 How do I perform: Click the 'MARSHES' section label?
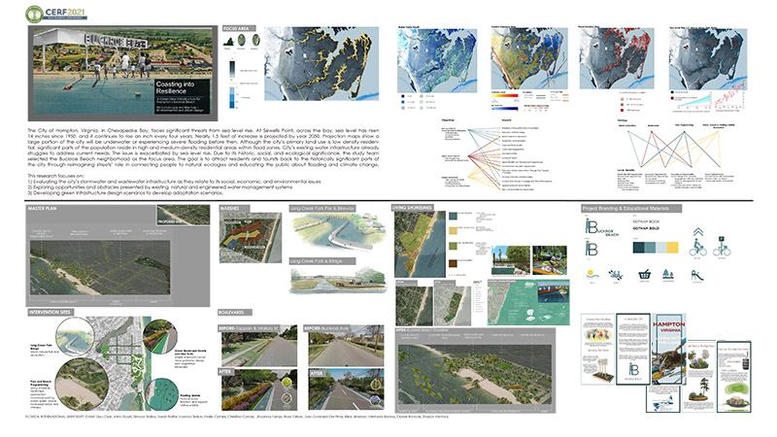[x=230, y=209]
